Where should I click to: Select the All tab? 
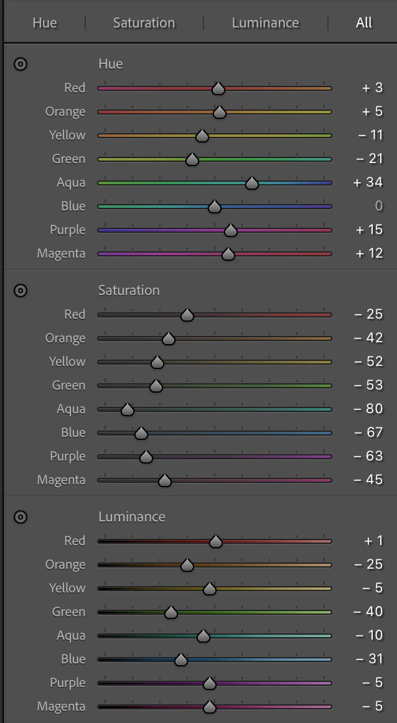click(x=363, y=23)
